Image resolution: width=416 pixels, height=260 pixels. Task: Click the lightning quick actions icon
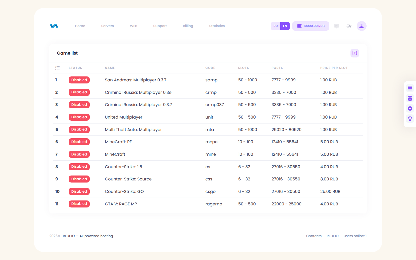click(x=349, y=26)
